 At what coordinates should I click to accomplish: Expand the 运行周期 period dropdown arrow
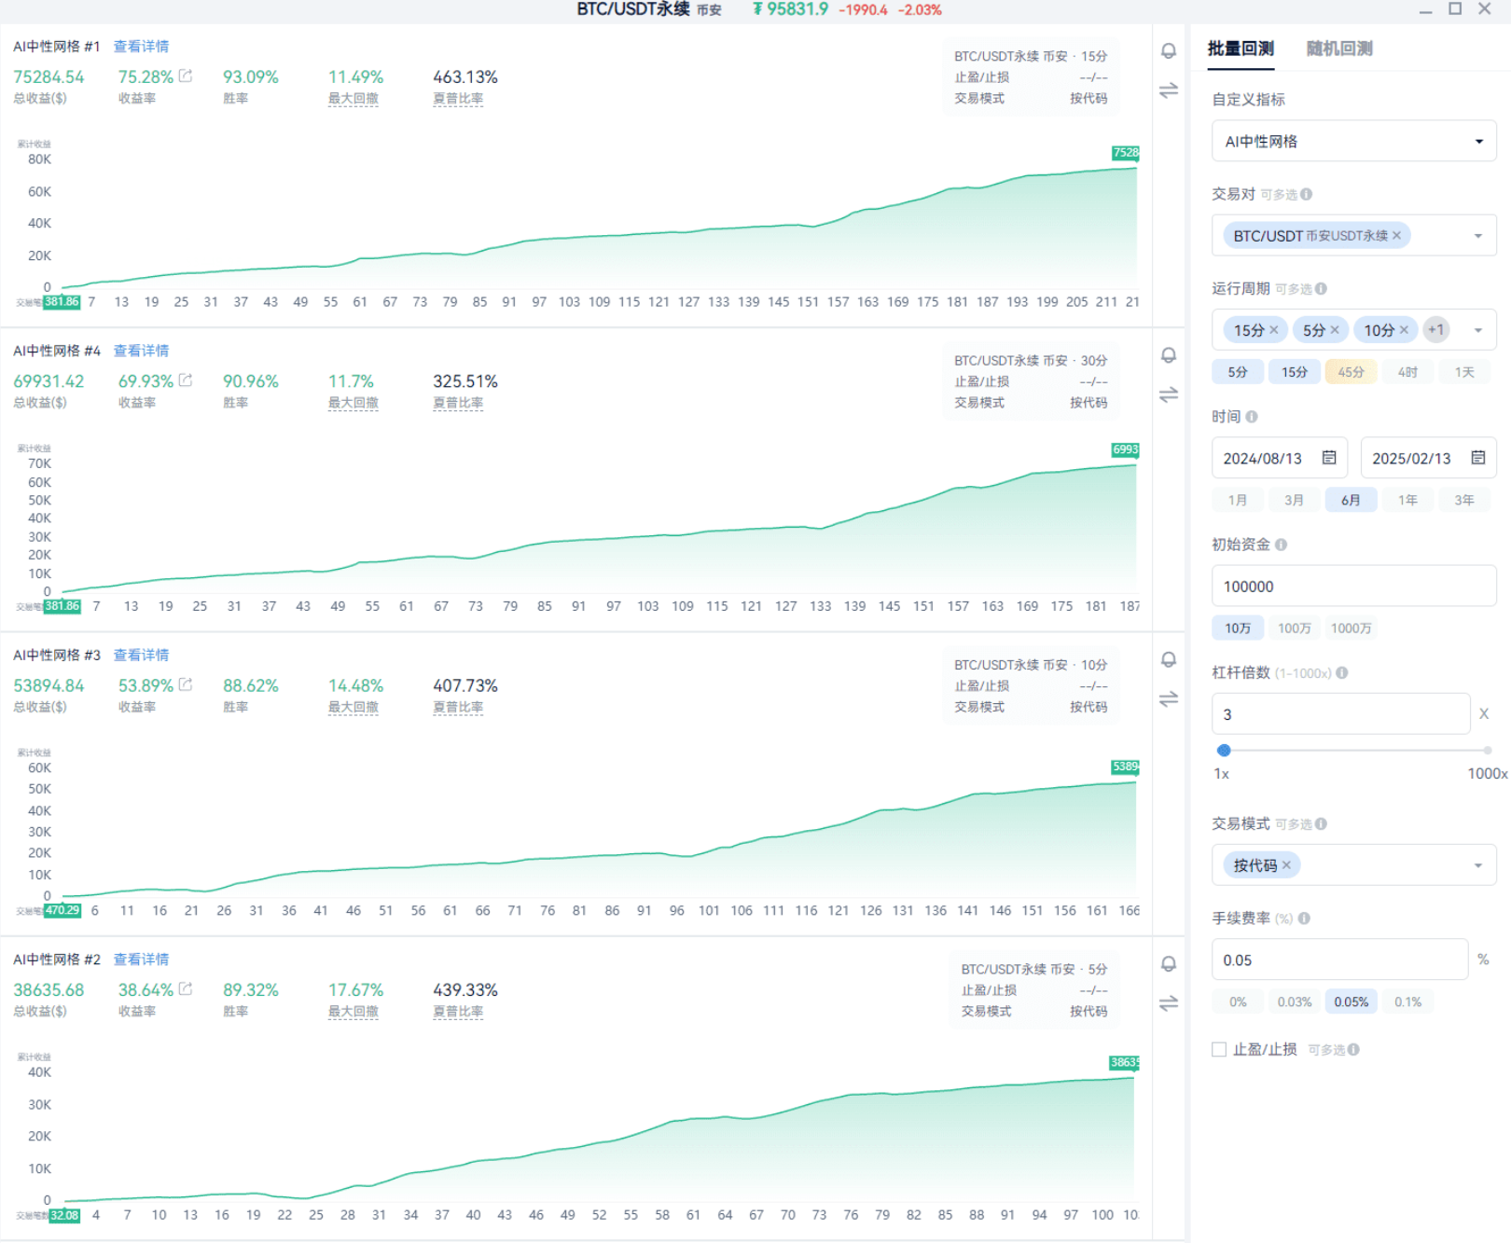tap(1478, 330)
